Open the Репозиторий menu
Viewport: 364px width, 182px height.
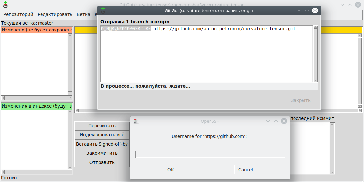pos(18,14)
